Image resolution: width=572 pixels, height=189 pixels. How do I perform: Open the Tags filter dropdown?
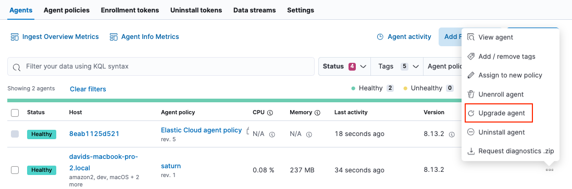[x=397, y=66]
